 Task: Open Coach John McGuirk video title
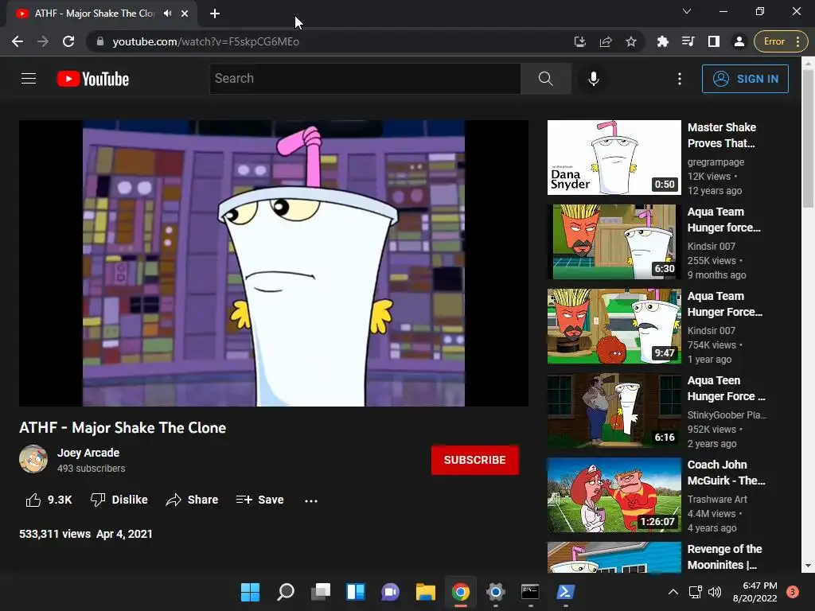tap(726, 473)
